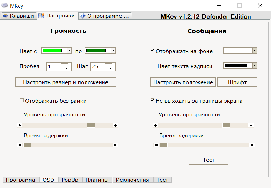
Task: Open the Цвет текста надписи dropdown arrow
Action: [x=255, y=66]
